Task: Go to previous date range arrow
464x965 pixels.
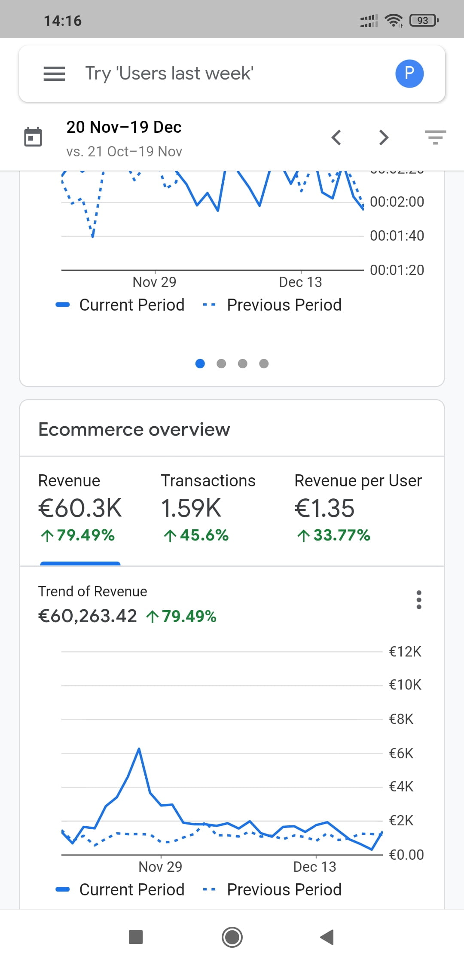Action: coord(336,137)
